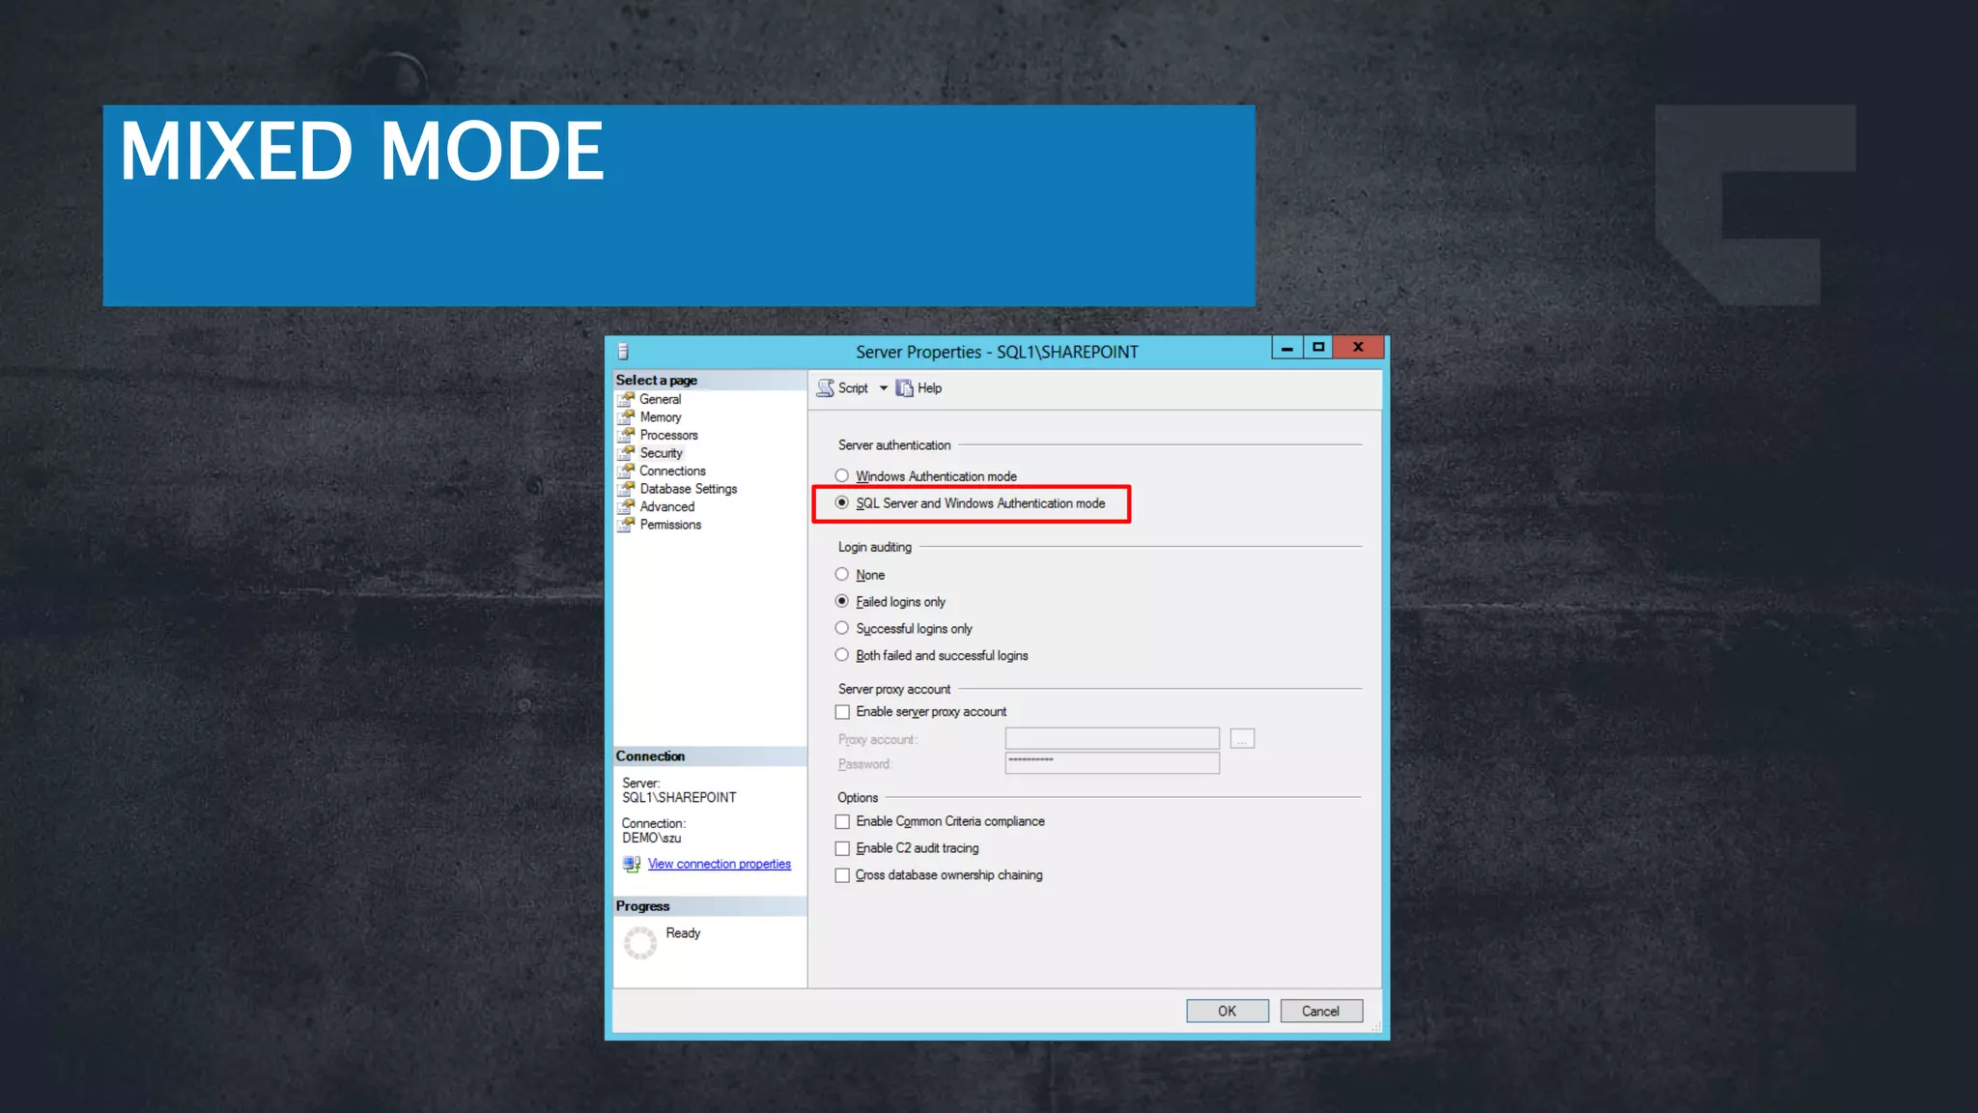The image size is (1978, 1113).
Task: Click the Connections page icon
Action: coord(626,471)
